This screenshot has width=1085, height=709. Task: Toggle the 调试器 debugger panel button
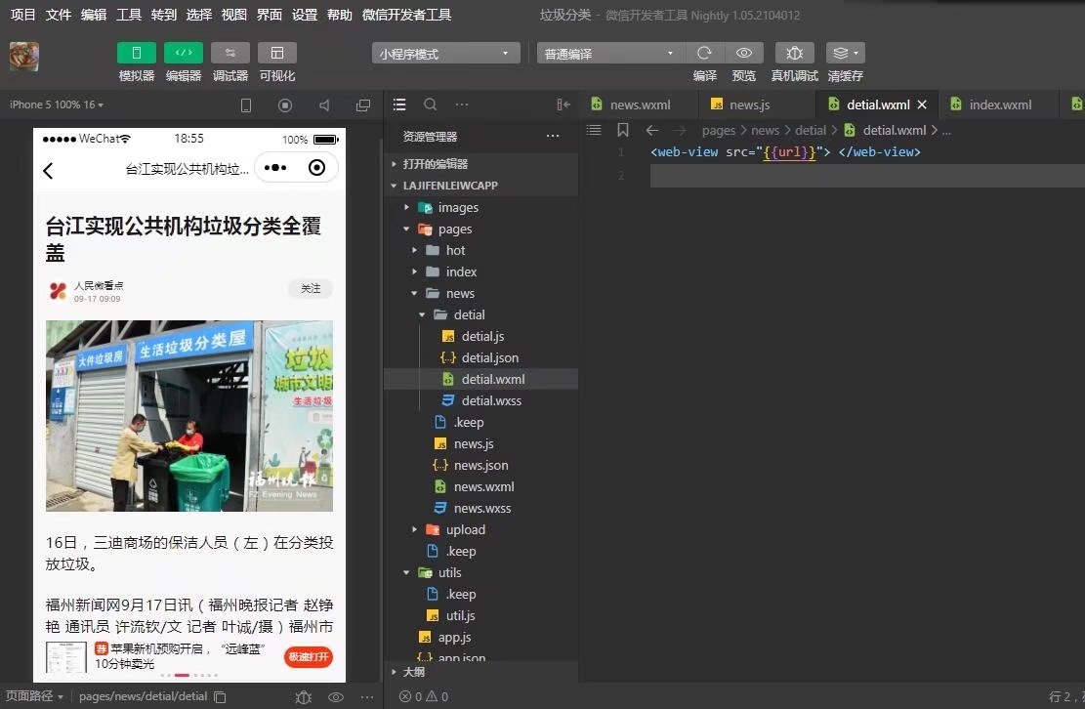click(230, 53)
